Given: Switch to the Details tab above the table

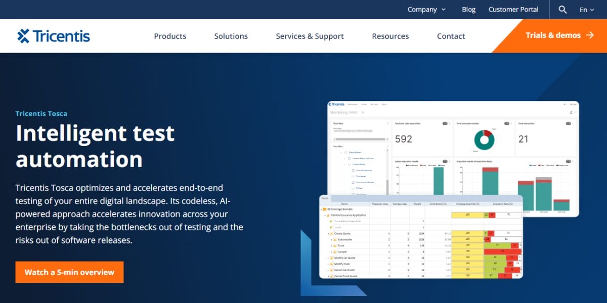Looking at the screenshot, I should (x=324, y=197).
